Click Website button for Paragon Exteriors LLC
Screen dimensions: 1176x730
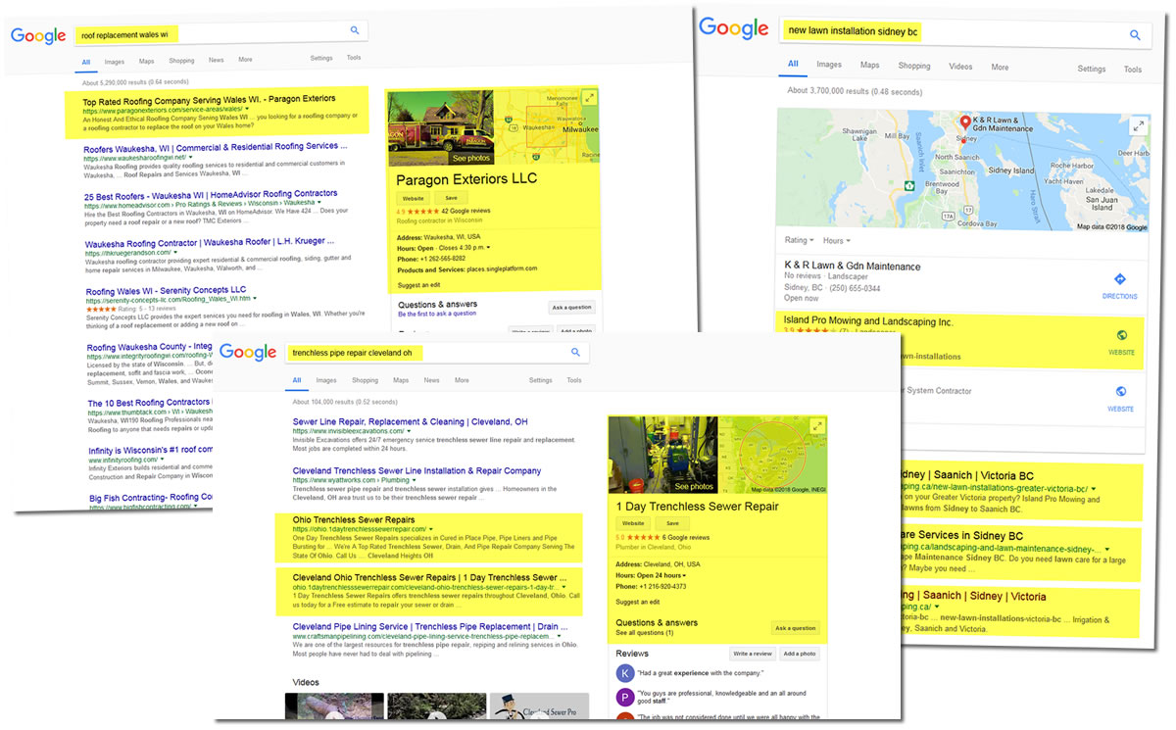[412, 197]
